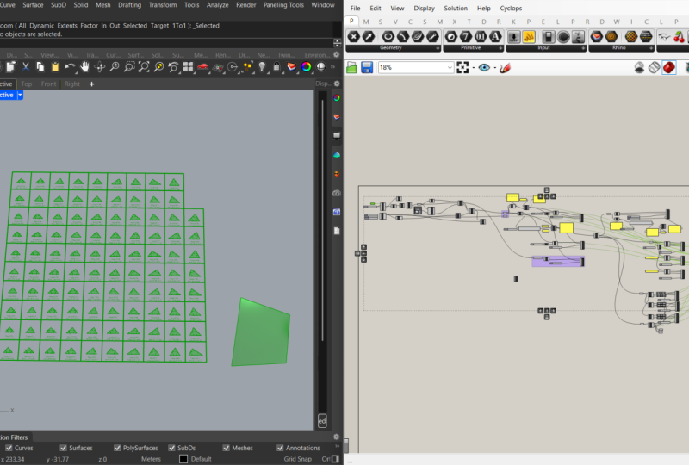This screenshot has width=689, height=465.
Task: Open the Paneling Tools menu
Action: [x=283, y=5]
